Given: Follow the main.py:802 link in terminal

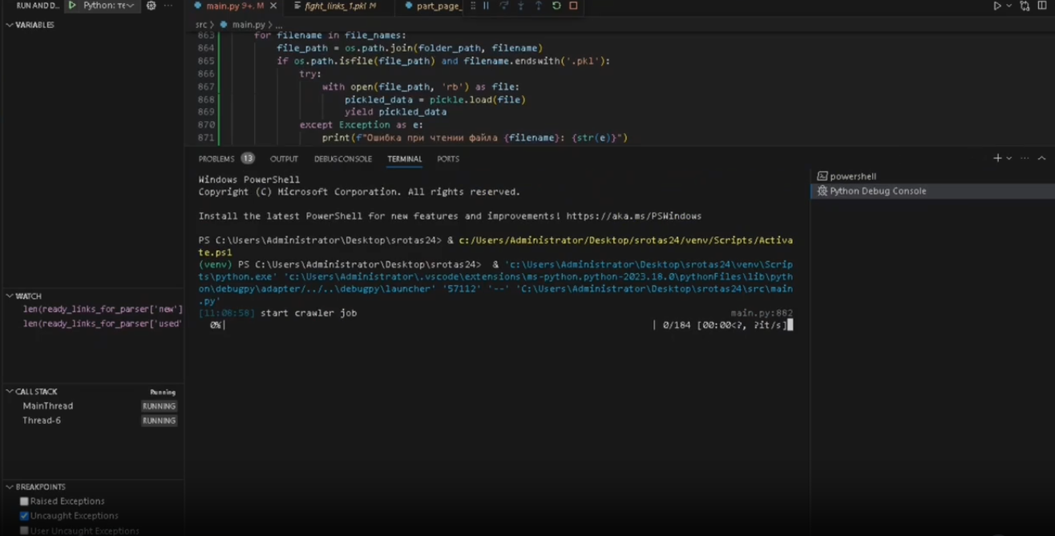Looking at the screenshot, I should pos(762,313).
